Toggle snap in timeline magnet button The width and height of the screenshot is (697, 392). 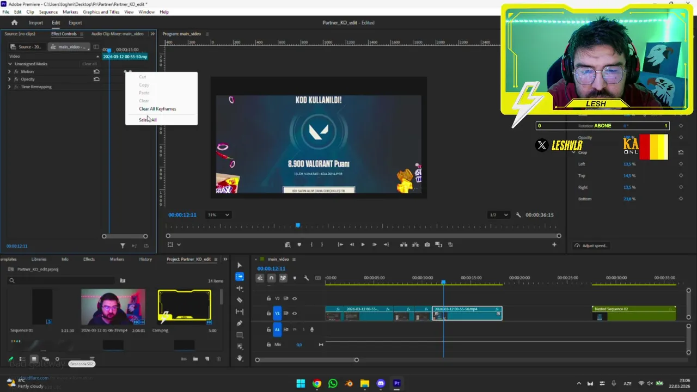pyautogui.click(x=271, y=278)
